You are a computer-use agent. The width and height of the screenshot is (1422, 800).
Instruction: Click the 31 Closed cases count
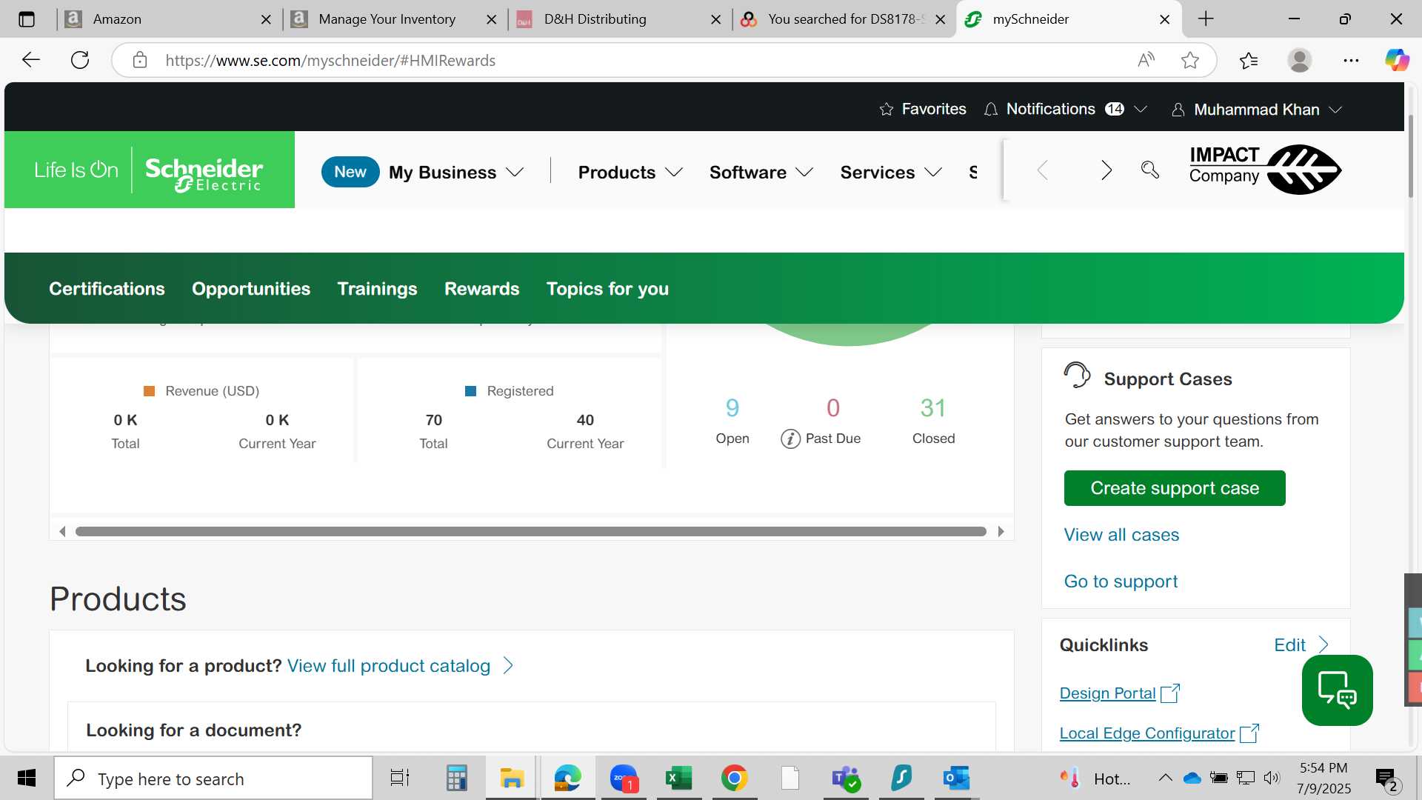933,408
